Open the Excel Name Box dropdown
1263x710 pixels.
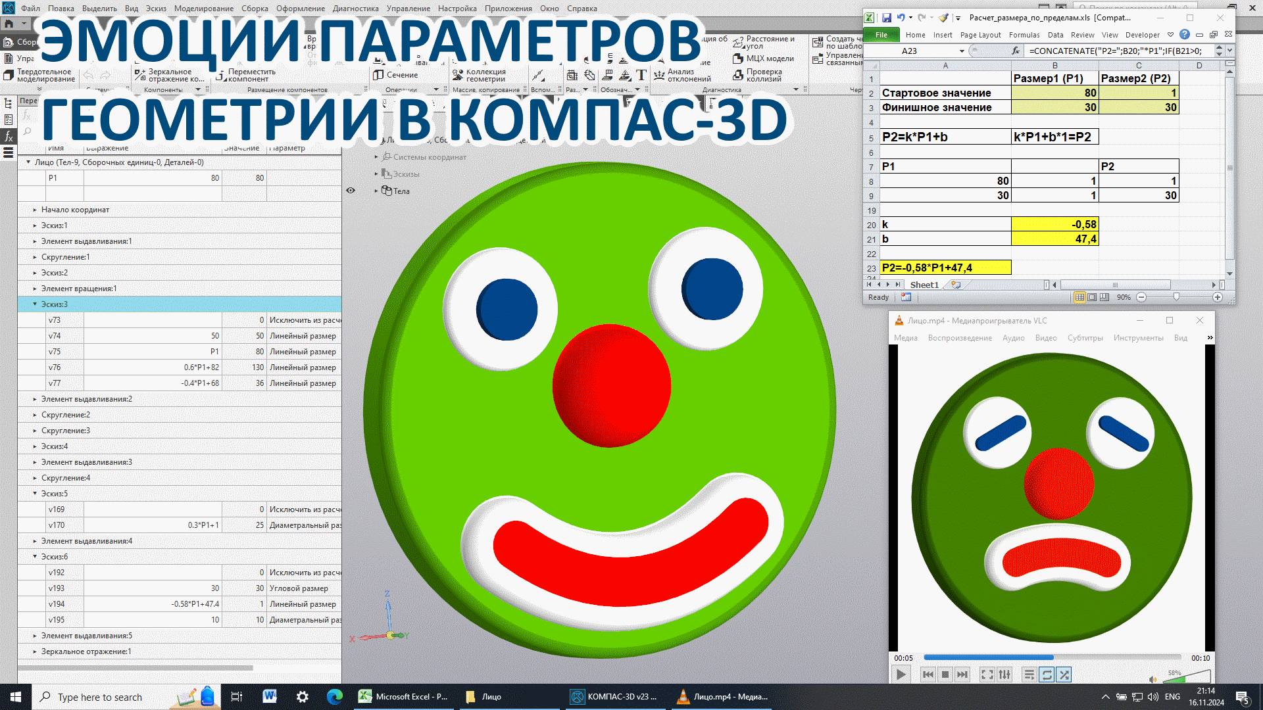pos(962,51)
